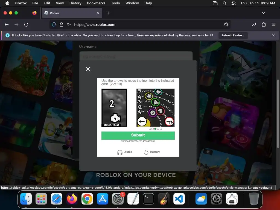
Task: Open Control Center in the menu bar
Action: 234,3
